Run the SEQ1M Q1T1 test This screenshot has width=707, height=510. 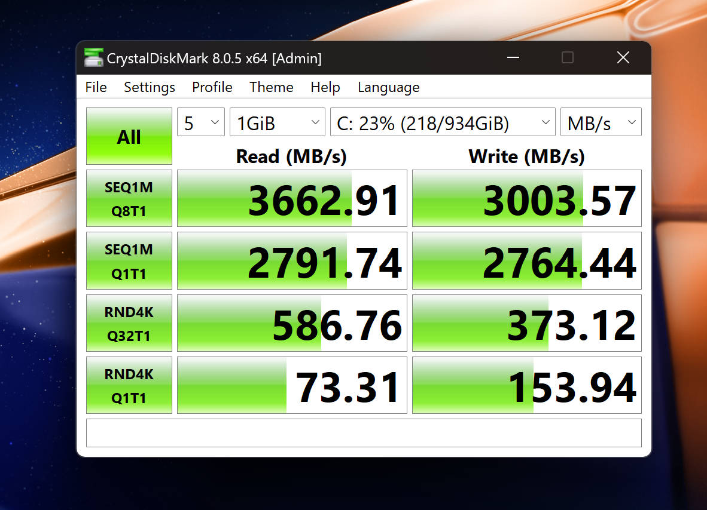[129, 260]
